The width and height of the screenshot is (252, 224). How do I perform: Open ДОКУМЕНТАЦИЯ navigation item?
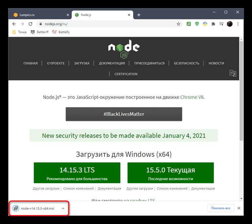(x=112, y=63)
